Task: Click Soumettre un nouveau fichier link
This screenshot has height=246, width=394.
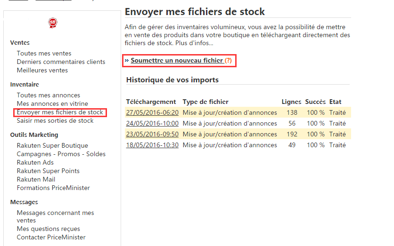Action: 176,61
